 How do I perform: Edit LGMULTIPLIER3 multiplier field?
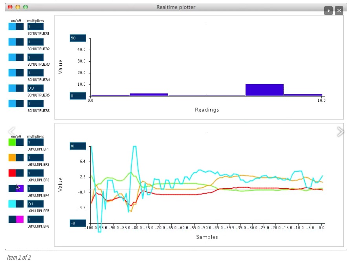click(x=35, y=173)
